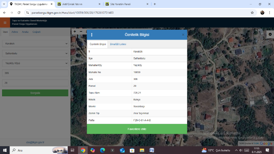Click the map zoom out minus button
Screen dimensions: 274x154
(x=81, y=31)
